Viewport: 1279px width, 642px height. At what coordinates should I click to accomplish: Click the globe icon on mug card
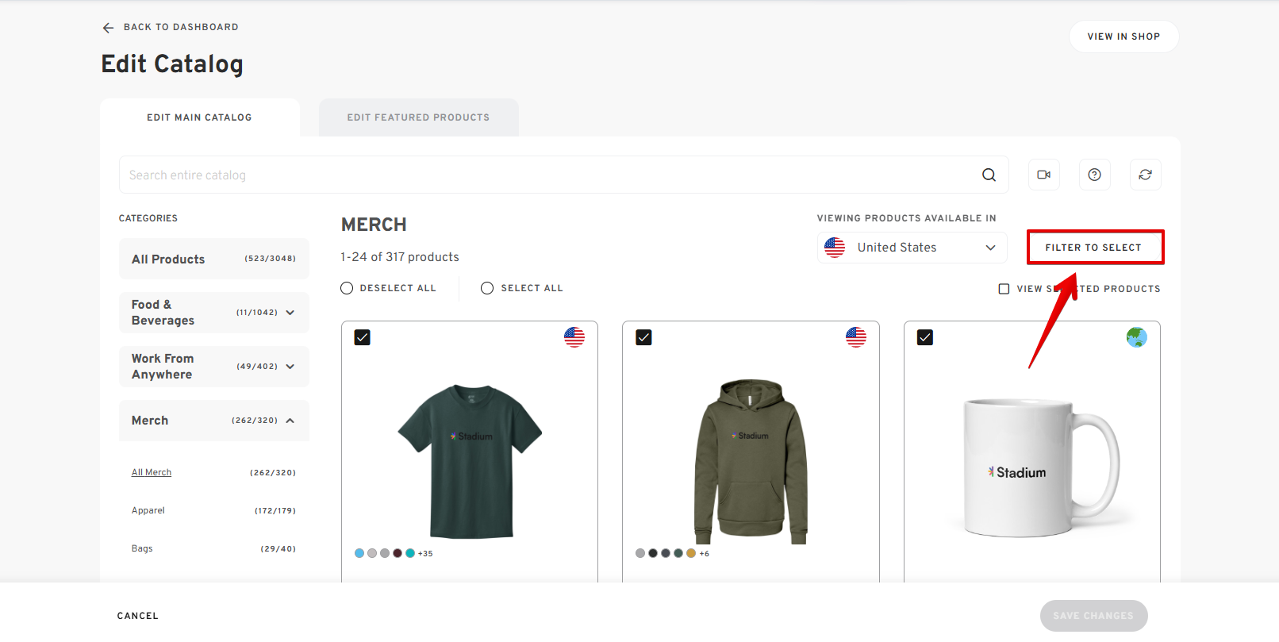tap(1136, 337)
